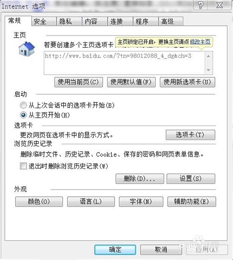Image resolution: width=233 pixels, height=260 pixels.
Task: Click into the homepage URL field
Action: click(x=124, y=63)
